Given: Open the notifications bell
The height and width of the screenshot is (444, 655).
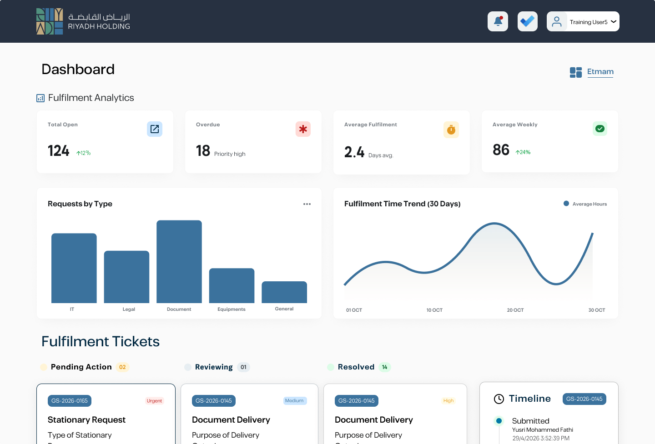Looking at the screenshot, I should tap(498, 21).
